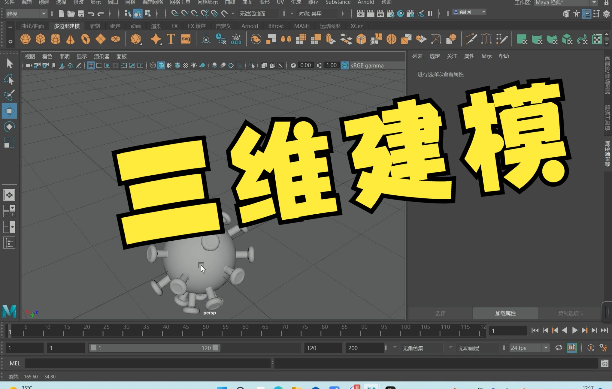Create a polygon cone primitive

(x=70, y=39)
